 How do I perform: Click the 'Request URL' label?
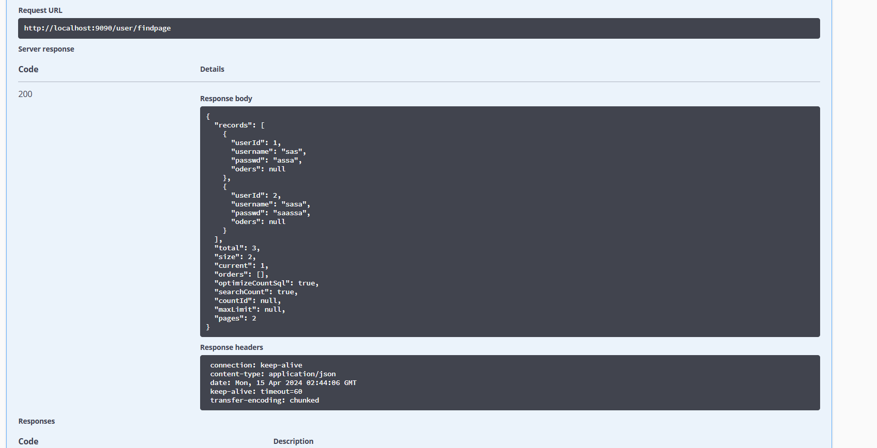[x=40, y=10]
